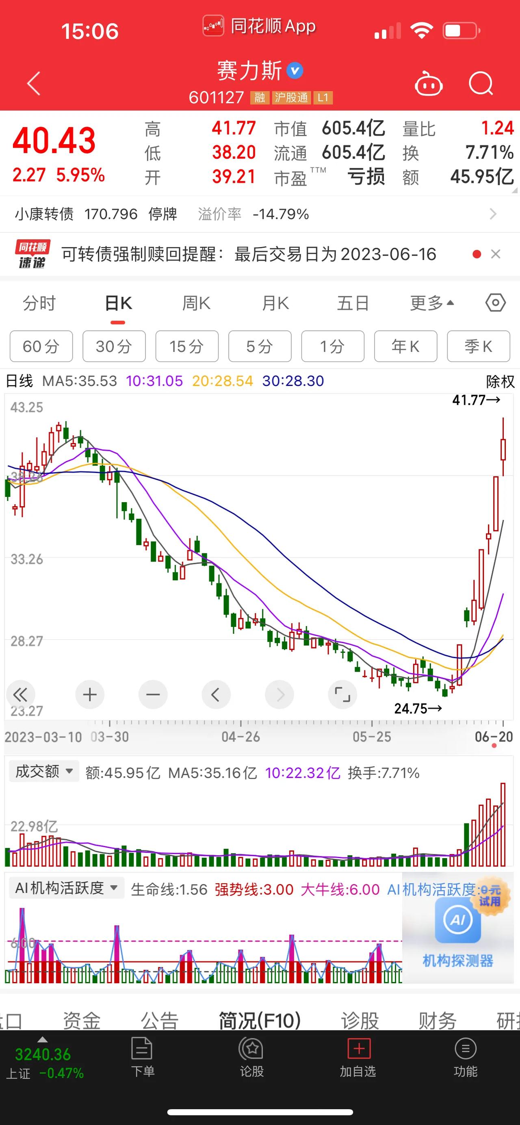Select 15分 period button
520x1125 pixels.
(x=187, y=346)
